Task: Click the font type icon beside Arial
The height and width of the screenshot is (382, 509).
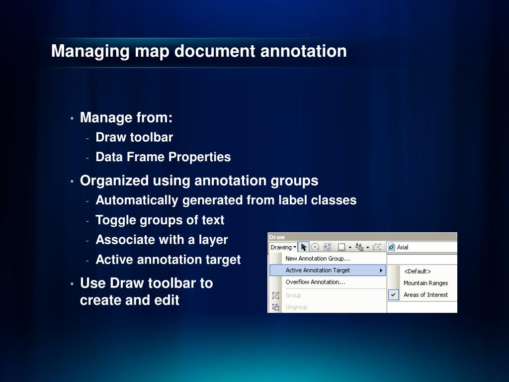Action: [392, 247]
